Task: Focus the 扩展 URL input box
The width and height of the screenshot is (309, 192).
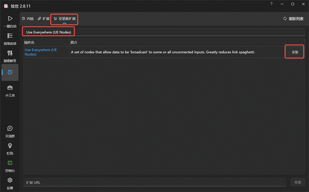Action: (154, 182)
